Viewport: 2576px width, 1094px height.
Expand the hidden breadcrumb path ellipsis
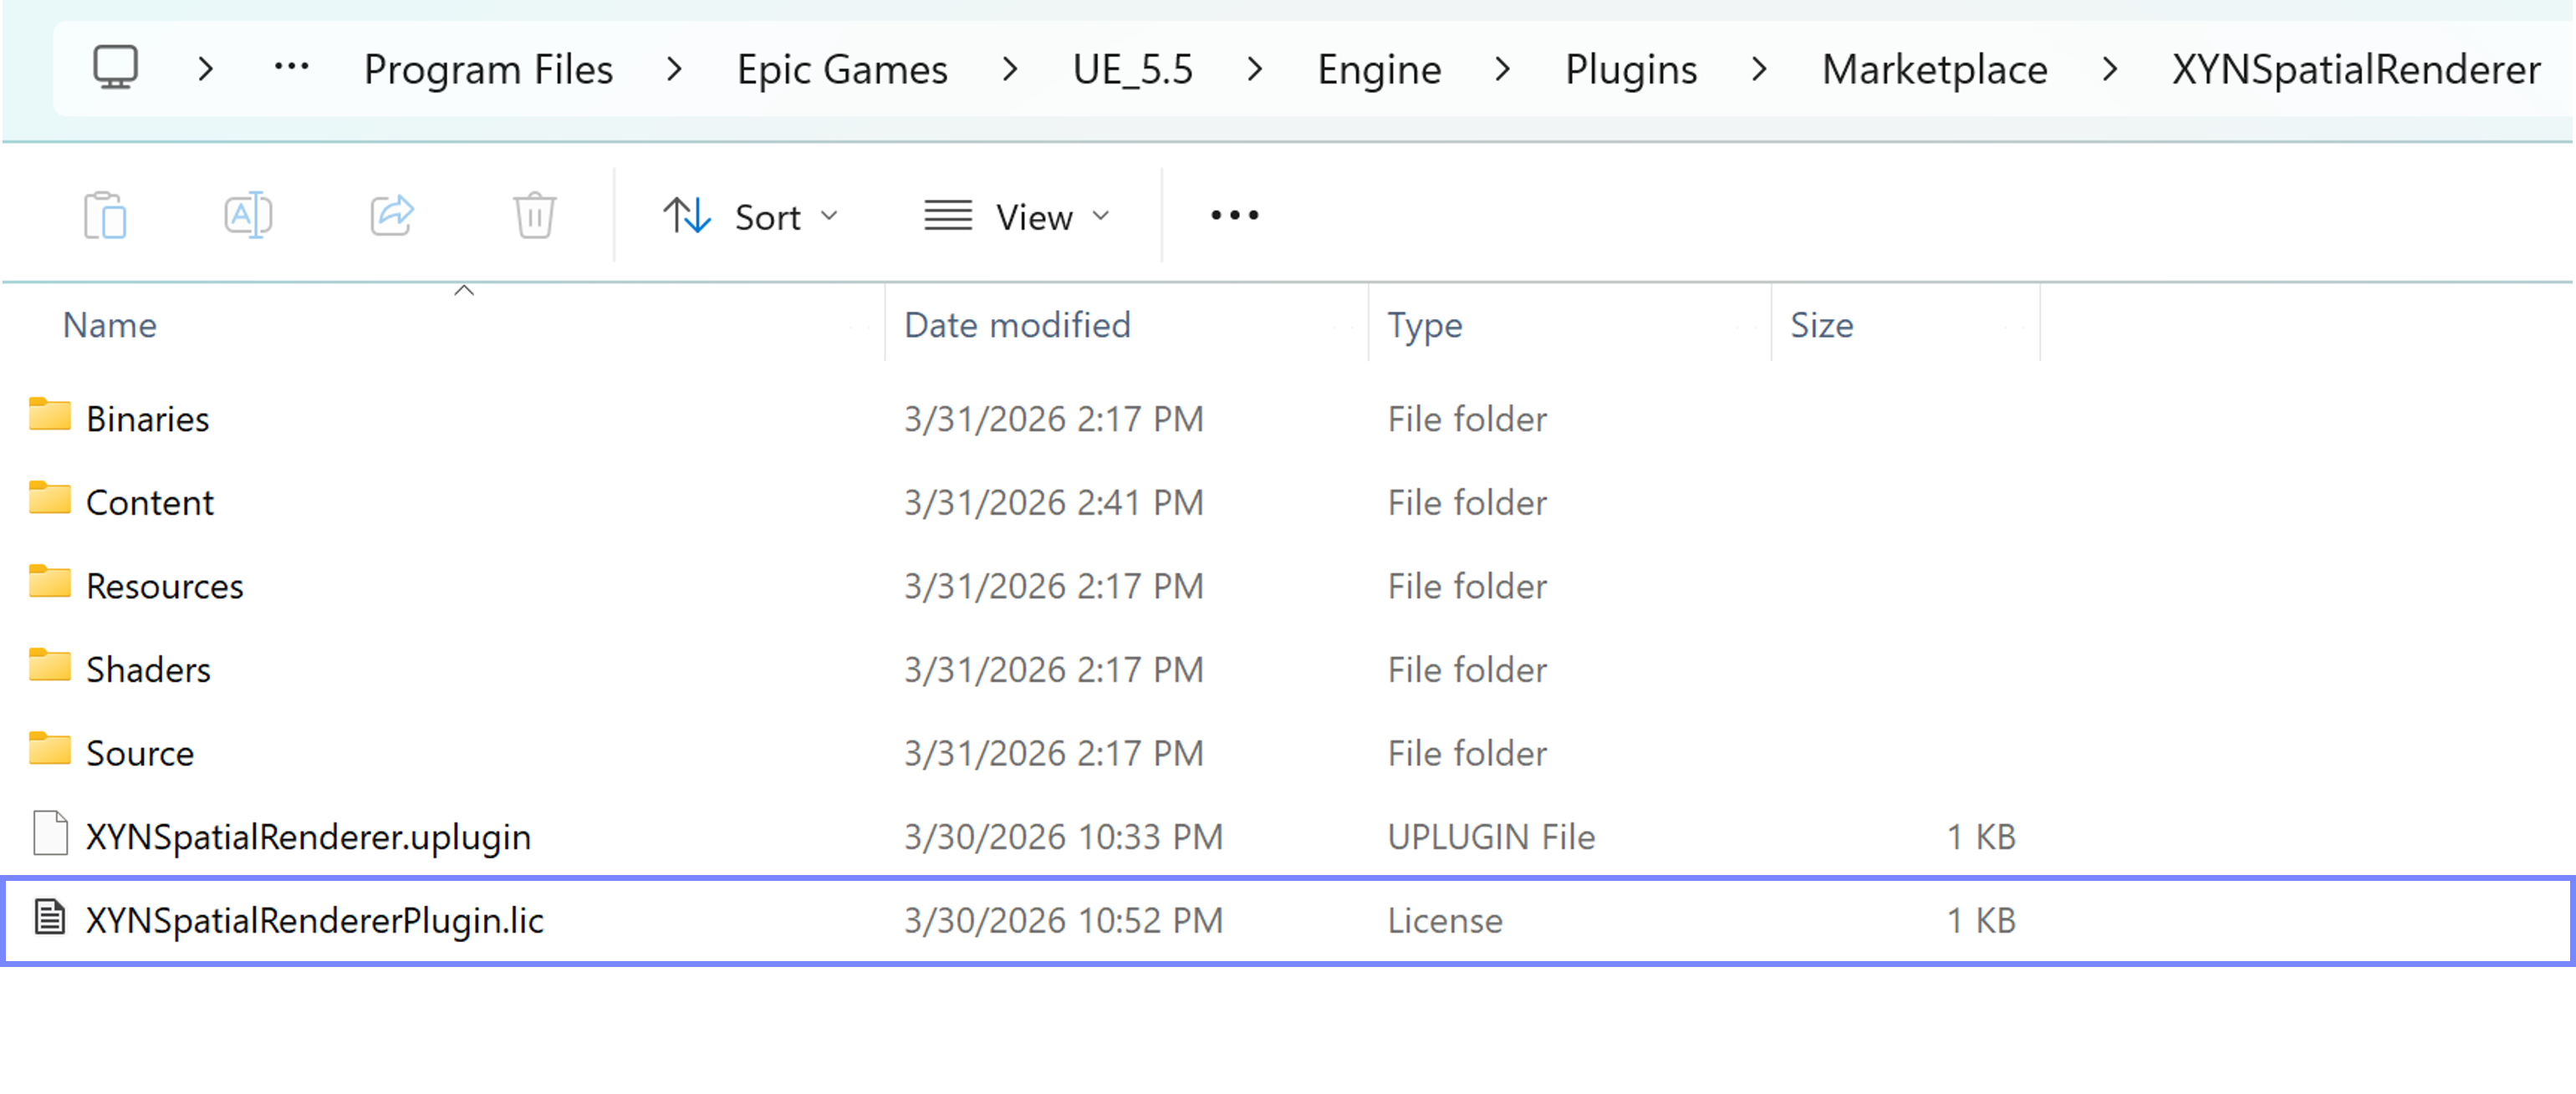[x=291, y=68]
